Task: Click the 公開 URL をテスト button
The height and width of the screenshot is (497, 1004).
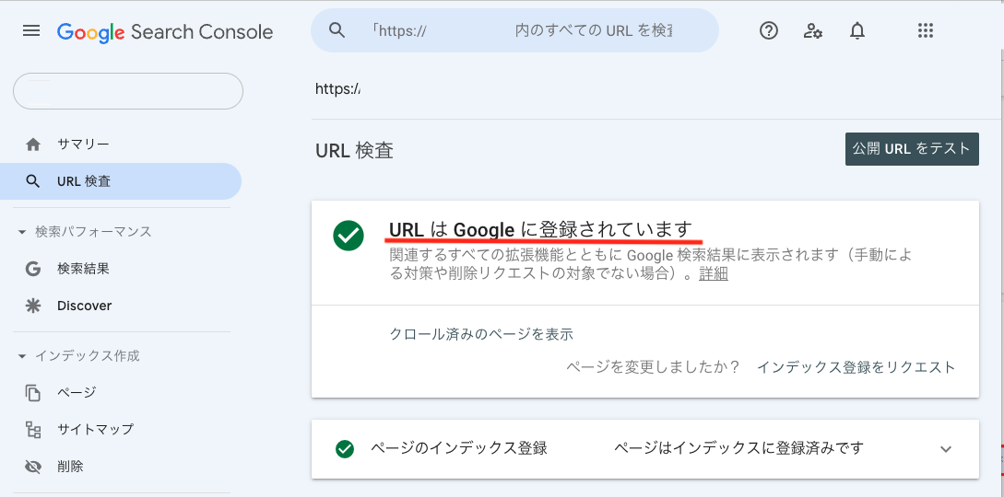Action: [912, 149]
